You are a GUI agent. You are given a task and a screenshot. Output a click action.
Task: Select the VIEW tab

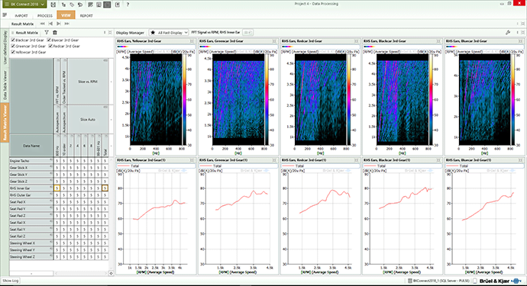(x=66, y=15)
